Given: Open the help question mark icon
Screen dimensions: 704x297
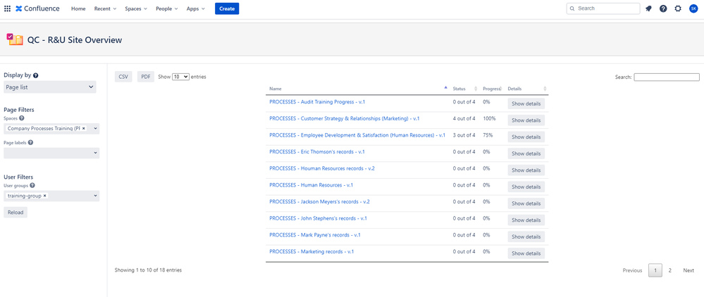Looking at the screenshot, I should click(x=663, y=8).
